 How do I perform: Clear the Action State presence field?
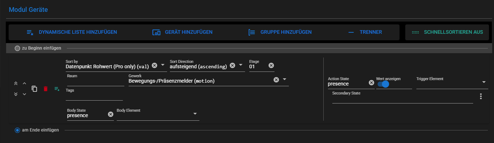pos(371,83)
